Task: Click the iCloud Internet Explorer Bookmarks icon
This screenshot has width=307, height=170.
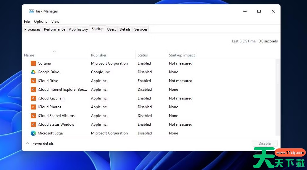Action: point(33,90)
